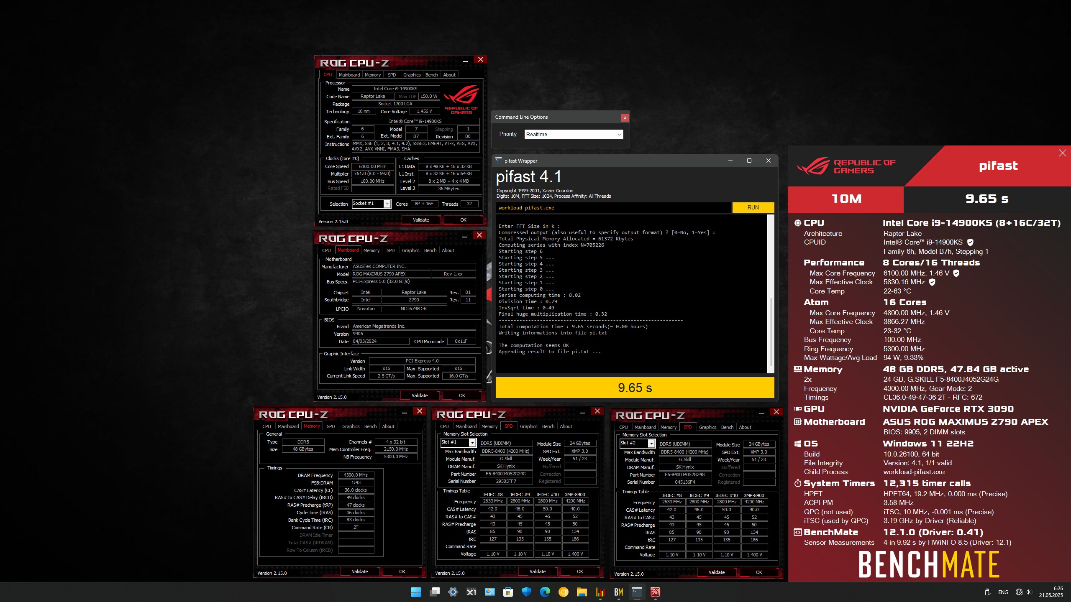Click RUN button in pifast Wrapper
The width and height of the screenshot is (1071, 602).
[x=753, y=207]
